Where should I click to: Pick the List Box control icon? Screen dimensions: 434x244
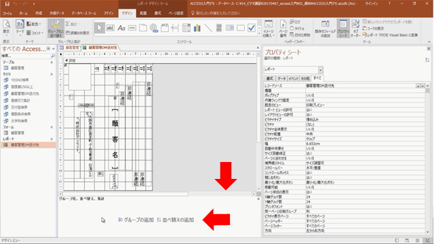click(x=229, y=28)
